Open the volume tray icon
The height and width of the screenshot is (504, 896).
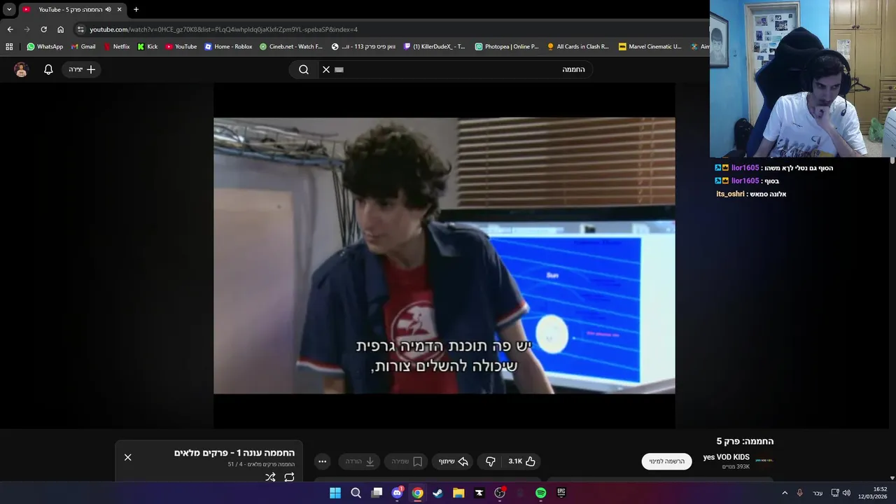pyautogui.click(x=846, y=493)
